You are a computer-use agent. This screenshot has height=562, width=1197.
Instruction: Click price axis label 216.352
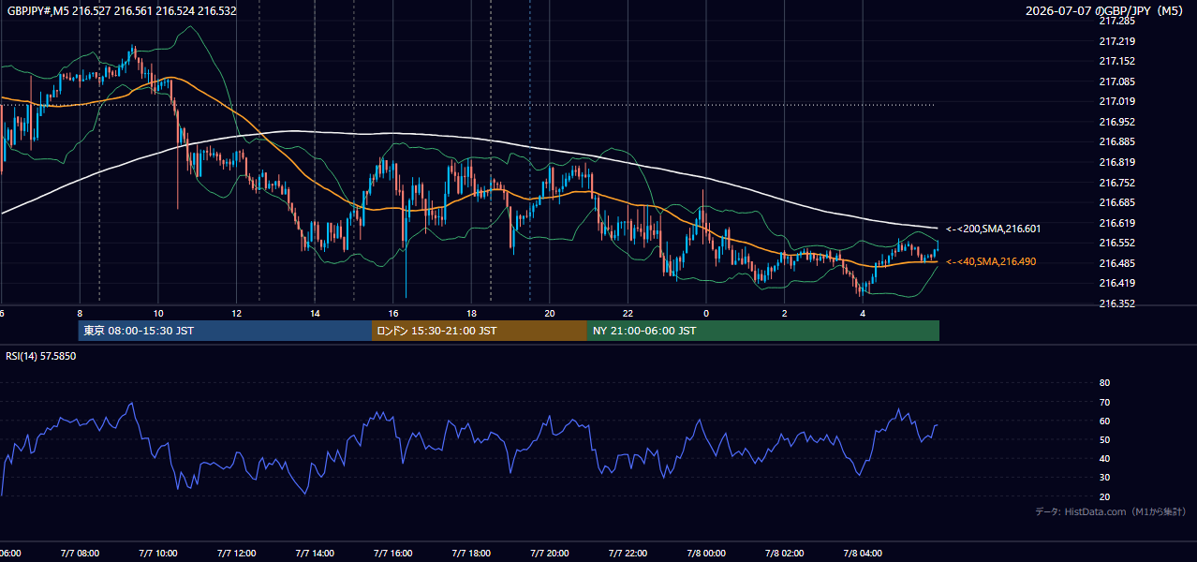pos(1116,303)
